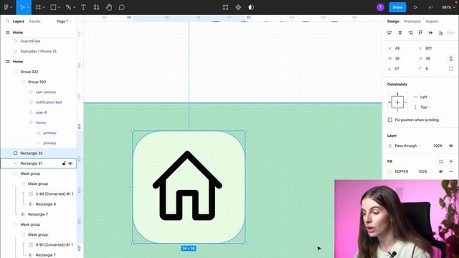This screenshot has width=459, height=258.
Task: Remove the EDFFE9 fill
Action: point(451,171)
